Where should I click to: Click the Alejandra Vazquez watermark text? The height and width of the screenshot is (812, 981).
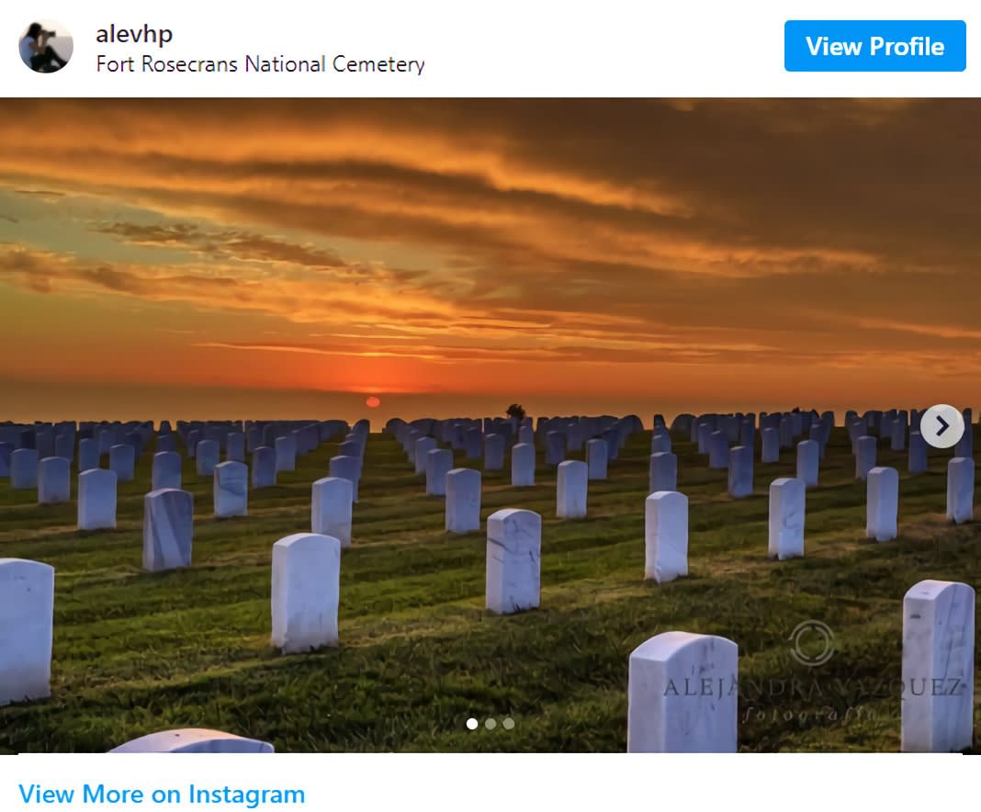coord(811,687)
